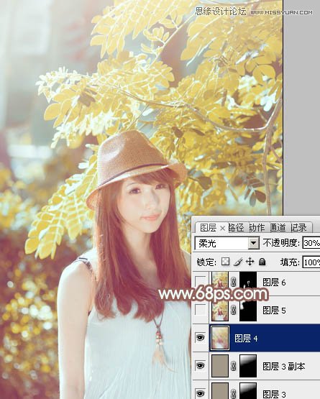Click the 不透明度 opacity label
The height and width of the screenshot is (399, 320).
coord(281,243)
